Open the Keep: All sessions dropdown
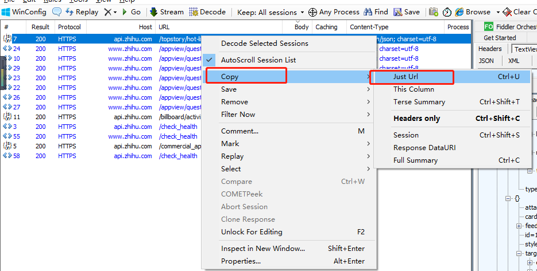 click(x=270, y=11)
